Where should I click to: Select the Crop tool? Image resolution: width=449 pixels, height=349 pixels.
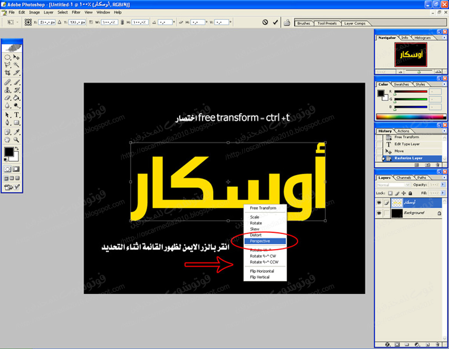[x=7, y=72]
